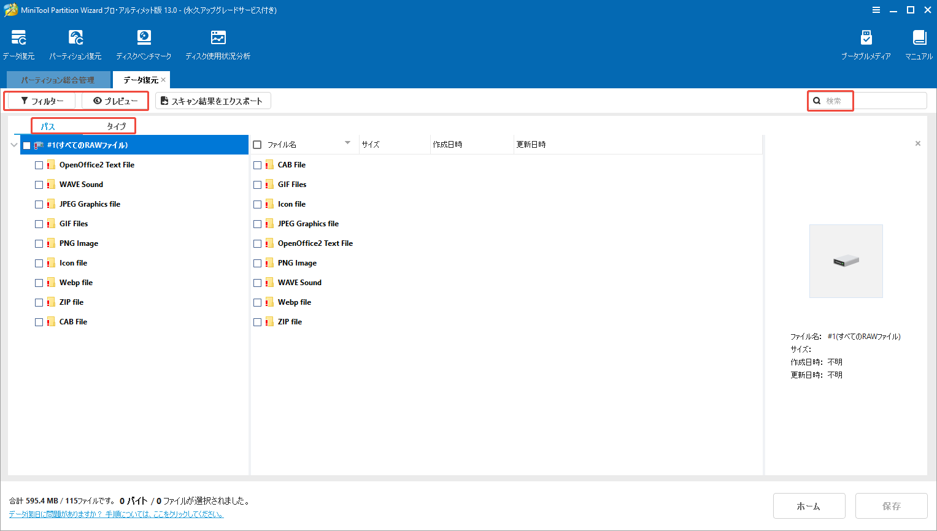The height and width of the screenshot is (531, 937).
Task: Check the WAVE Sound folder checkbox
Action: click(x=39, y=184)
